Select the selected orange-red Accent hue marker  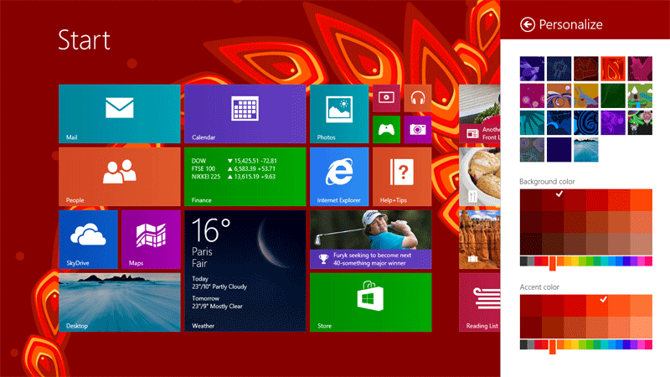pos(553,347)
